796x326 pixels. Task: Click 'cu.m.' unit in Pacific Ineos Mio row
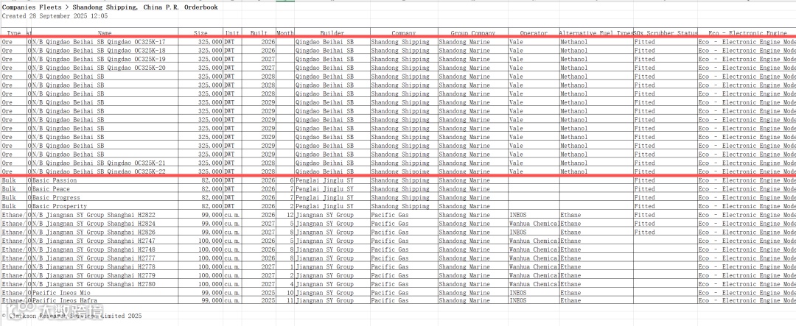[232, 293]
